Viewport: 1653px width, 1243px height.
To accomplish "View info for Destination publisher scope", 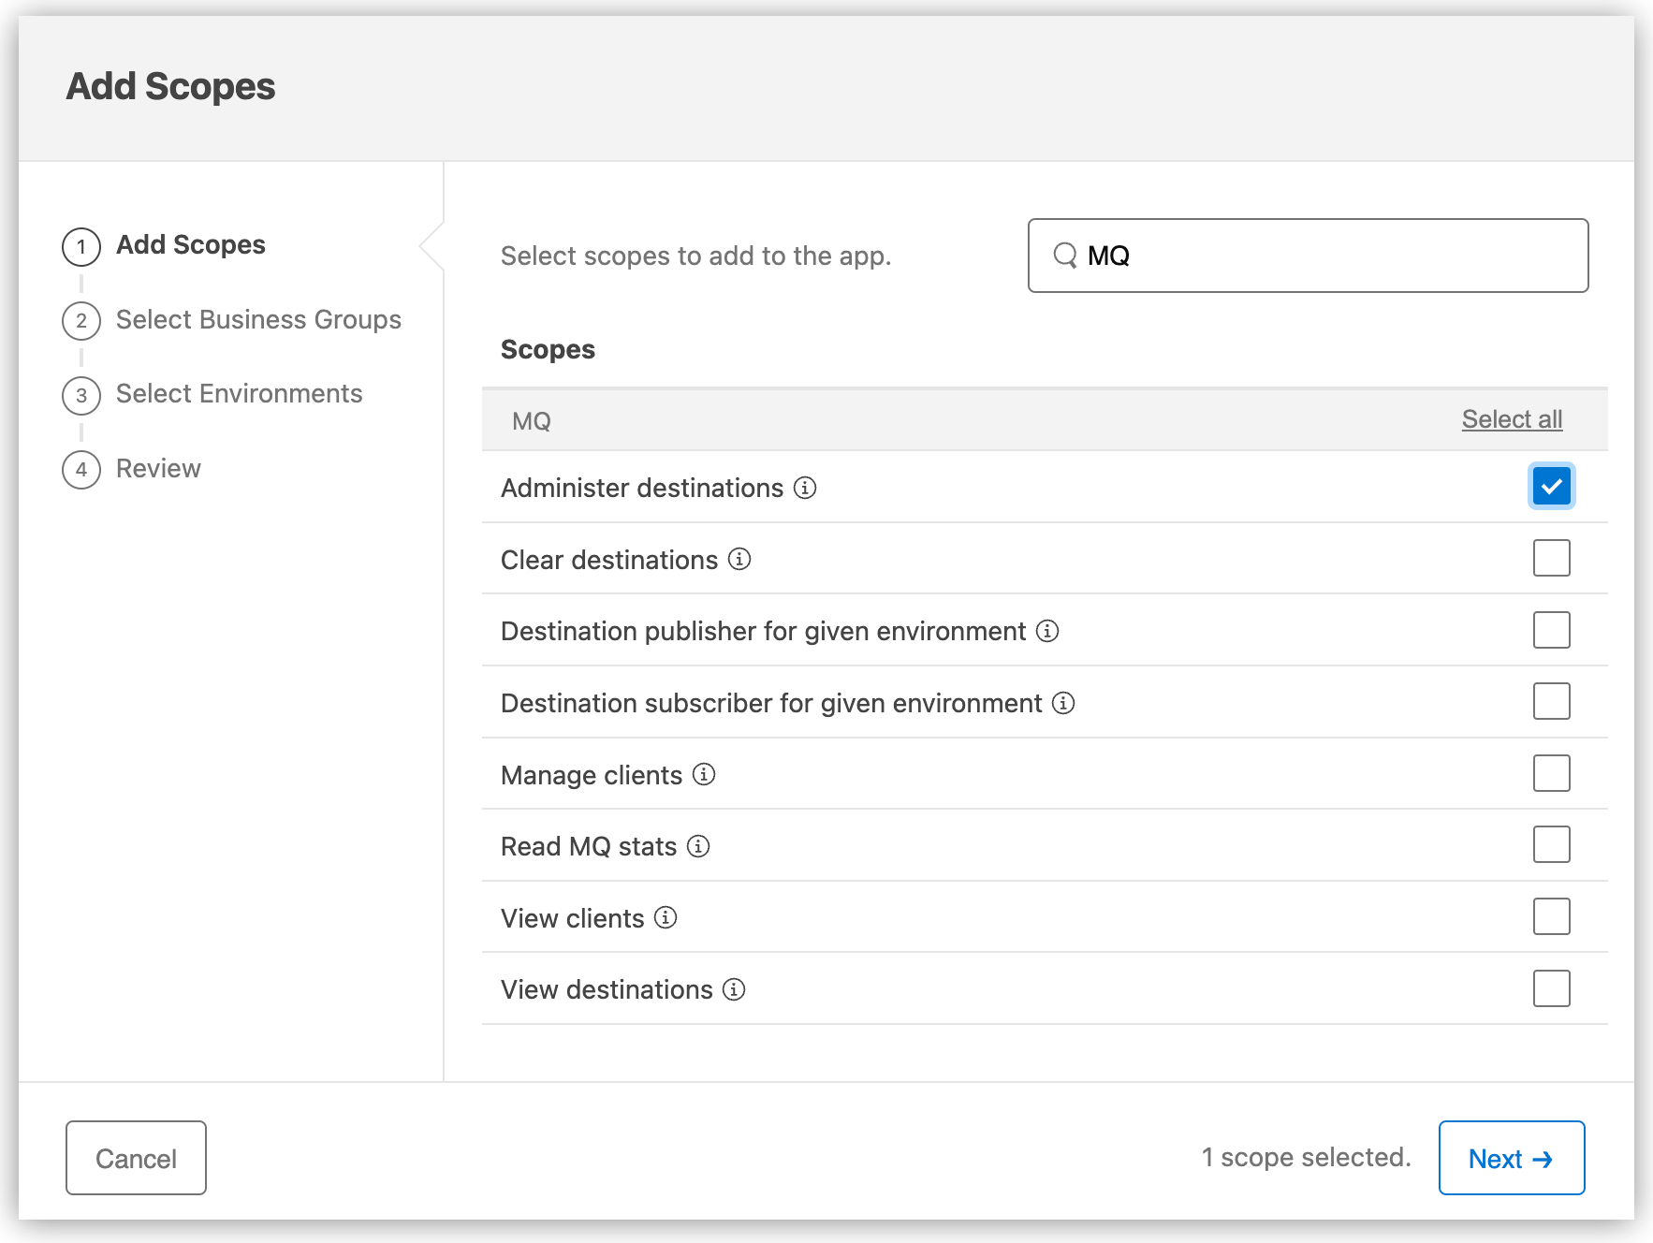I will (1047, 631).
